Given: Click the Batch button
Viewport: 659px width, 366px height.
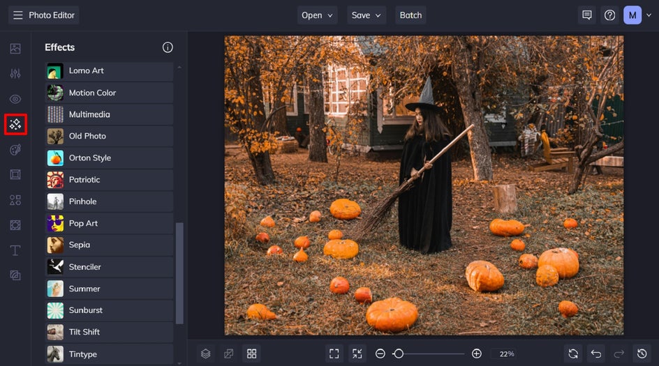Looking at the screenshot, I should click(x=410, y=15).
